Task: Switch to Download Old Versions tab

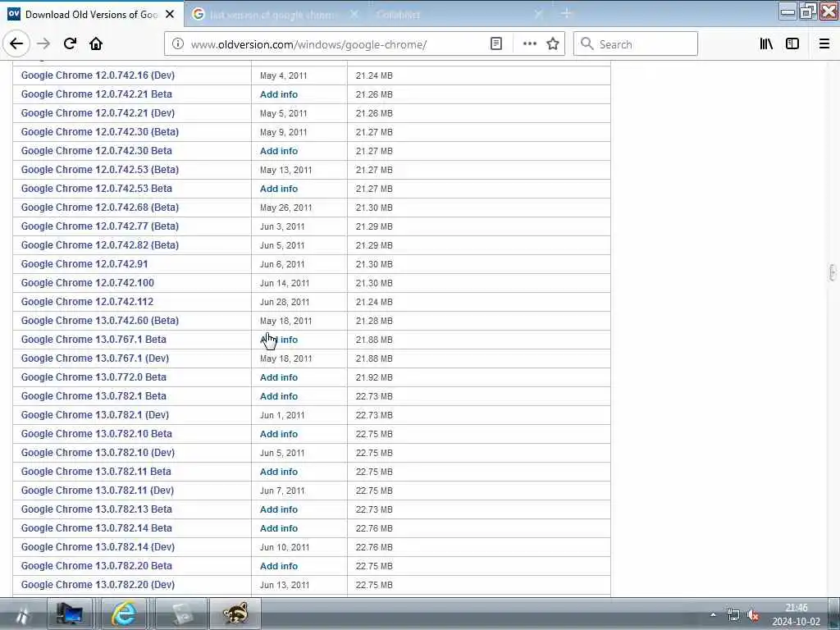Action: point(91,15)
